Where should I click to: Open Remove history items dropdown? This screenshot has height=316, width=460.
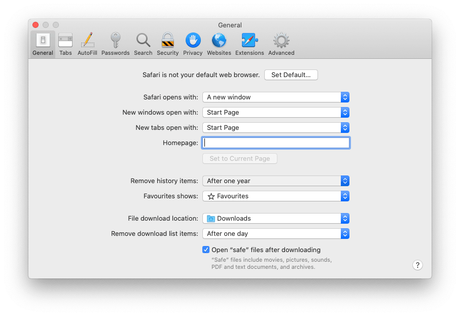pyautogui.click(x=276, y=181)
